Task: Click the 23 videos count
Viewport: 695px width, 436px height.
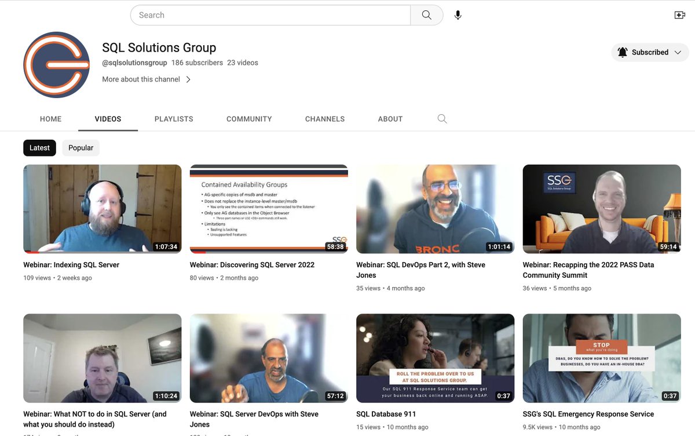Action: 243,63
